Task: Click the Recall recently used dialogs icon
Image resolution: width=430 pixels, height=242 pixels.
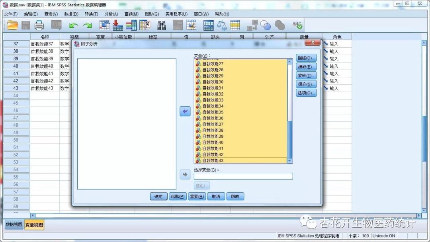Action: tap(56, 25)
